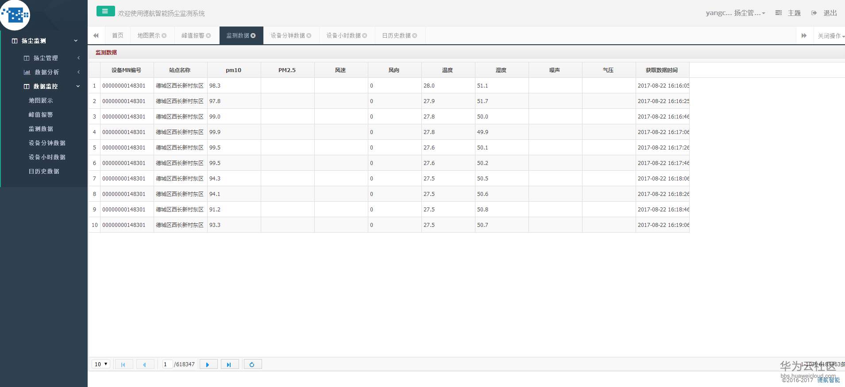
Task: Click the 温度 column header
Action: (448, 70)
